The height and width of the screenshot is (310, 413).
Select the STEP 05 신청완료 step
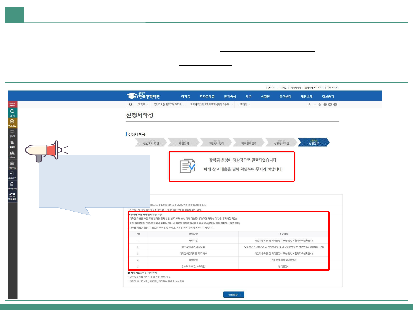[x=314, y=142]
